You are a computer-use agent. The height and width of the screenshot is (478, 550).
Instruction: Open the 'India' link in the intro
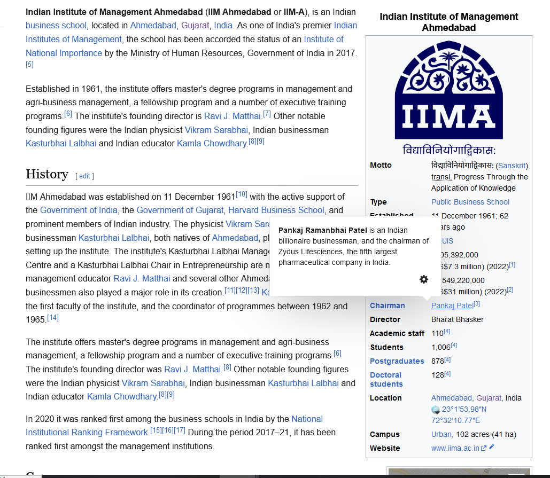coord(223,26)
